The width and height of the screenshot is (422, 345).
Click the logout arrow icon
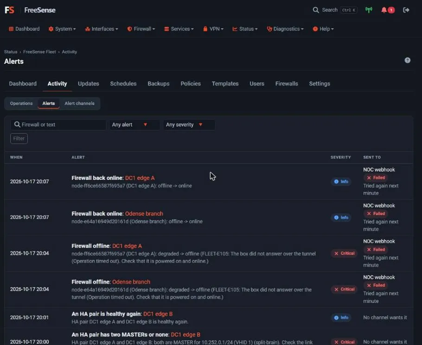pos(406,10)
